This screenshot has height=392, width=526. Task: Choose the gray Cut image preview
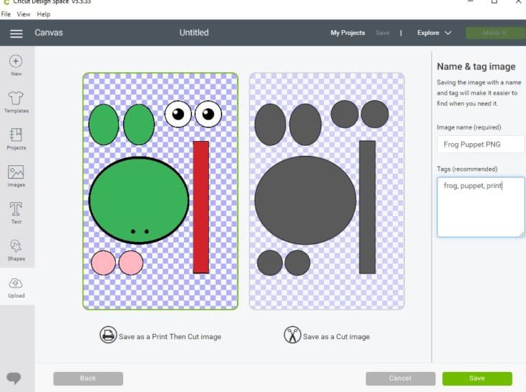coord(326,191)
